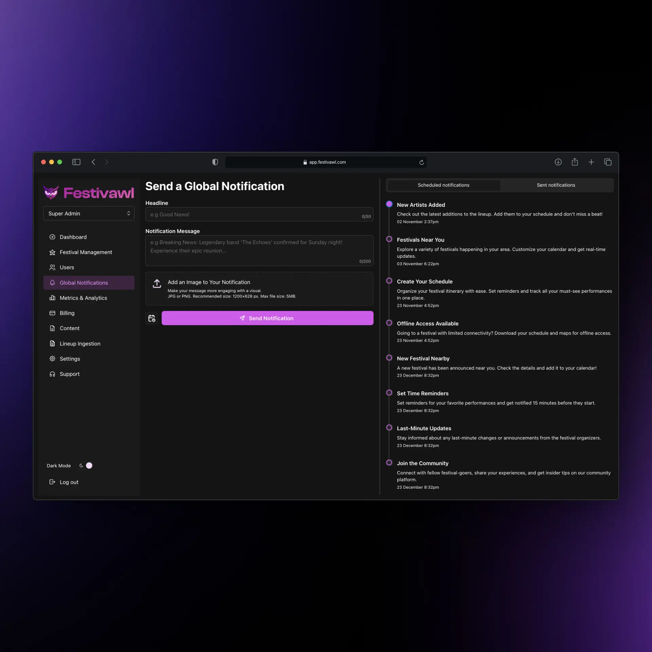Focus the Headline input field

click(259, 214)
